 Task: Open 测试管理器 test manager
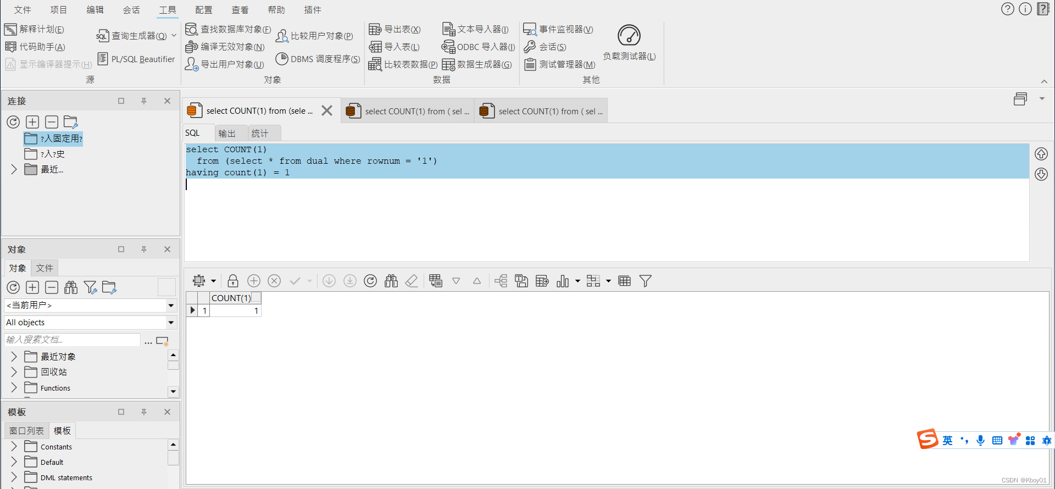[559, 64]
